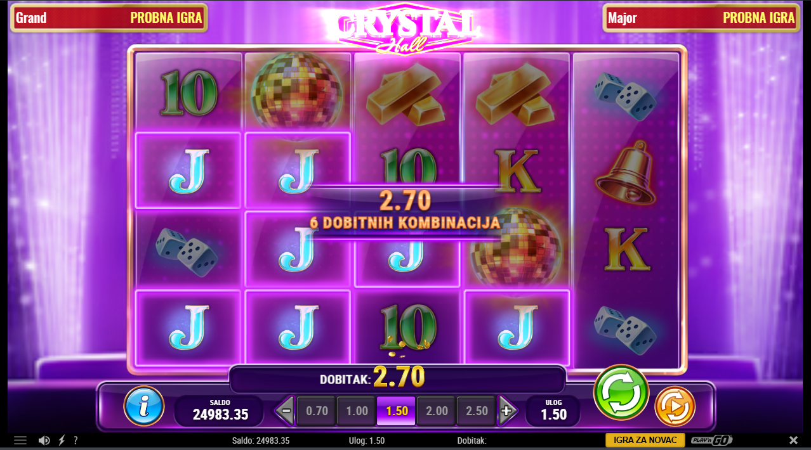This screenshot has width=811, height=450.
Task: Increase bet with plus arrow
Action: pos(507,411)
